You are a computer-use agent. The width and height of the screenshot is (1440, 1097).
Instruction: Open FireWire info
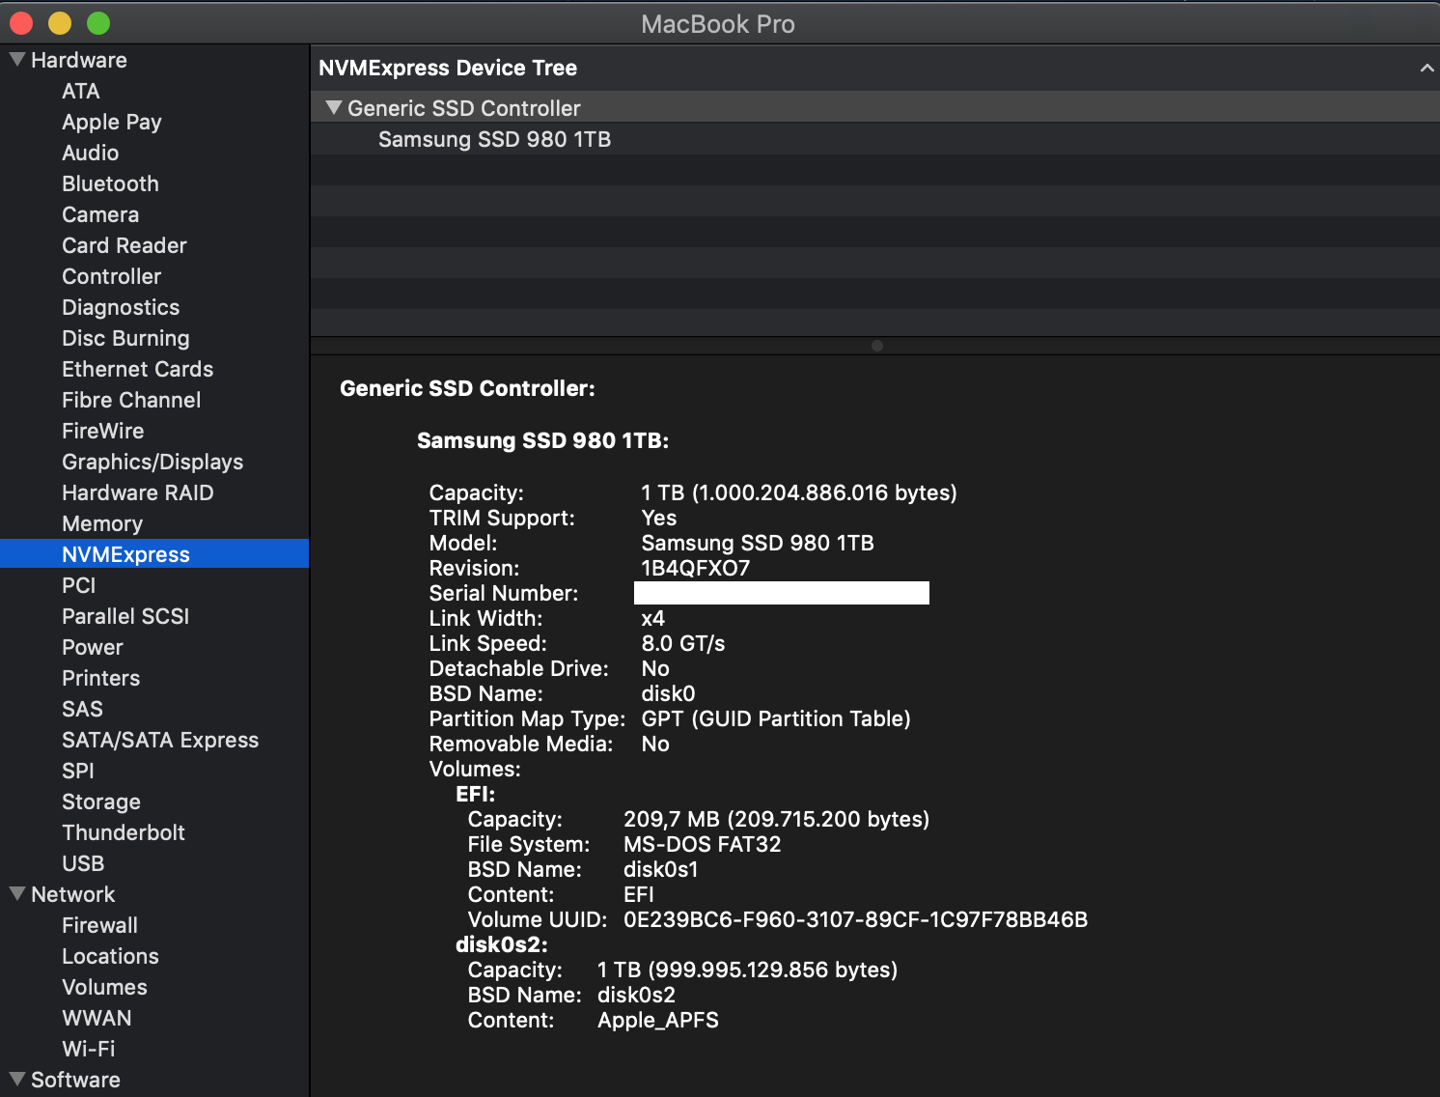[x=103, y=431]
